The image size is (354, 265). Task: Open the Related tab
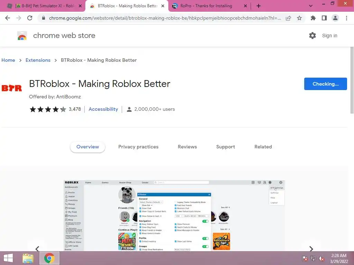tap(263, 147)
